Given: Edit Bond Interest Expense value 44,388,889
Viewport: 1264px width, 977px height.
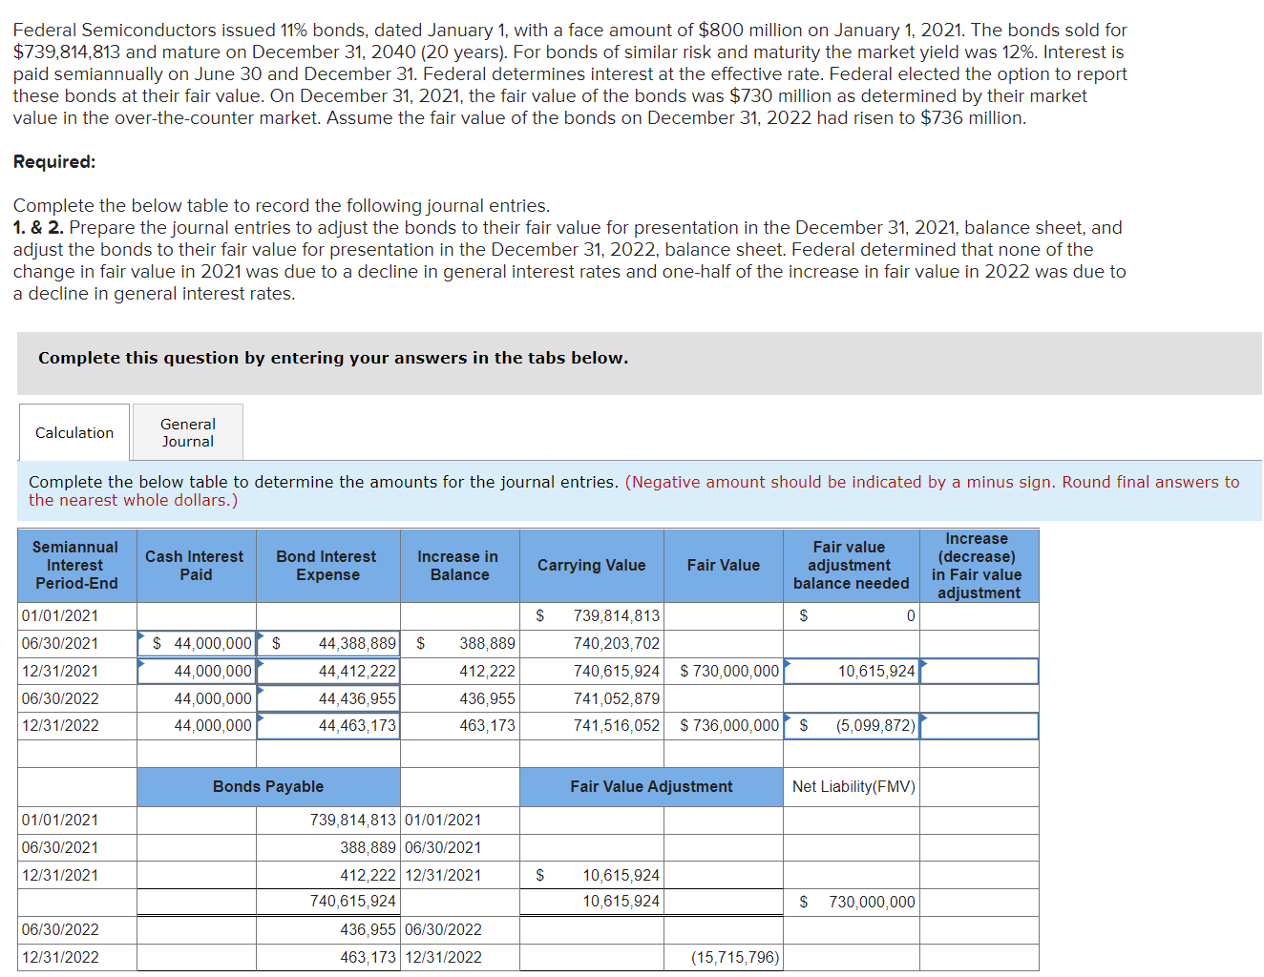Looking at the screenshot, I should [x=328, y=644].
